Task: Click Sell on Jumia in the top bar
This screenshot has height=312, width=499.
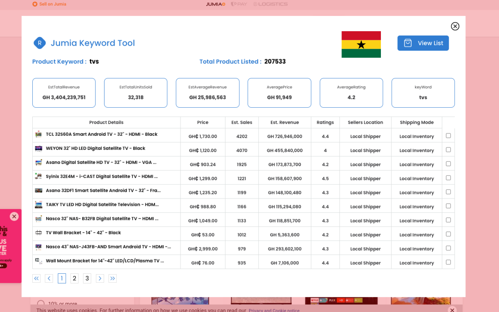Action: point(49,4)
